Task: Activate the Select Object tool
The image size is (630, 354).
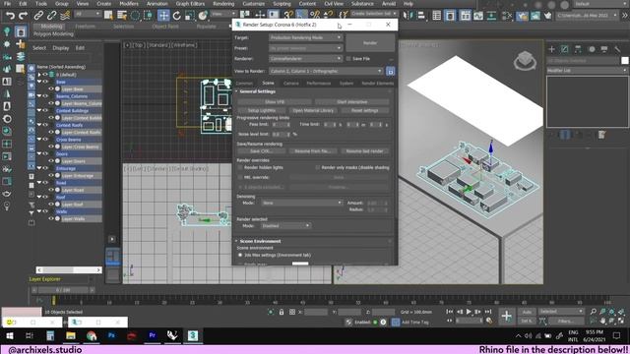Action: pyautogui.click(x=108, y=16)
